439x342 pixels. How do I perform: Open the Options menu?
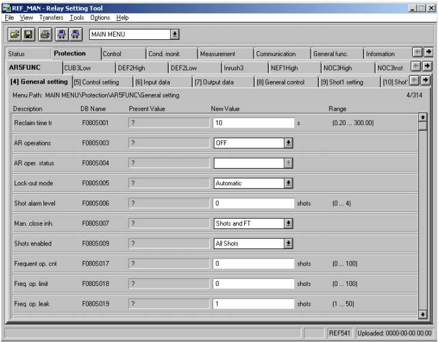[x=100, y=18]
